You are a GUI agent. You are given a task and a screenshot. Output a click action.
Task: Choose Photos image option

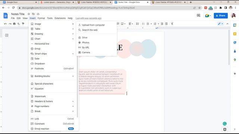(x=96, y=42)
